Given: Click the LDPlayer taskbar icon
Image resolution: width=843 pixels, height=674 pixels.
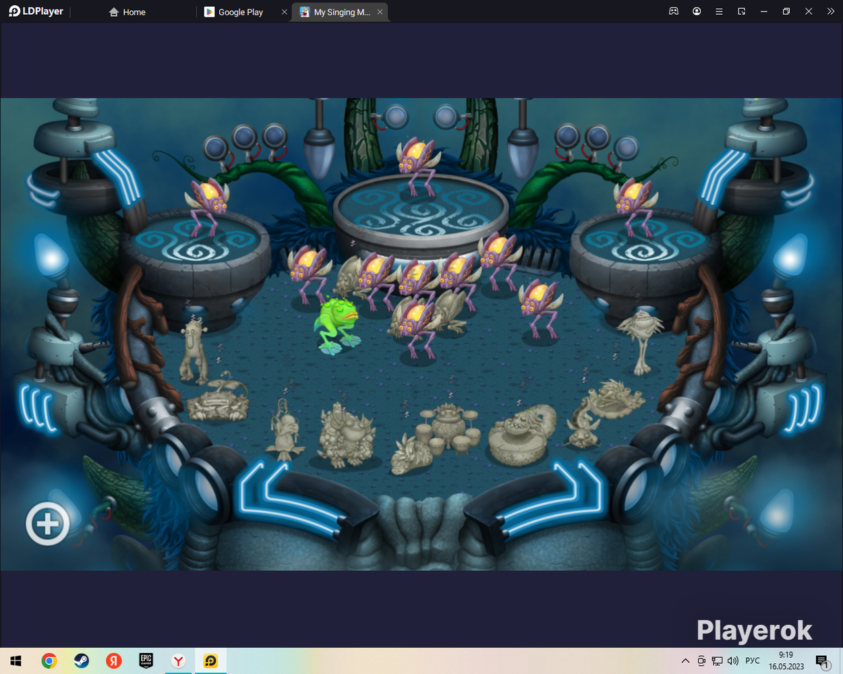Looking at the screenshot, I should 210,661.
